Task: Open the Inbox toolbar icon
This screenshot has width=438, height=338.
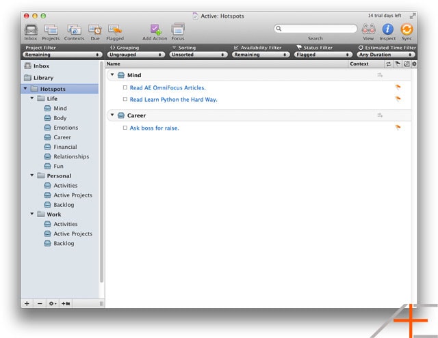Action: point(31,30)
